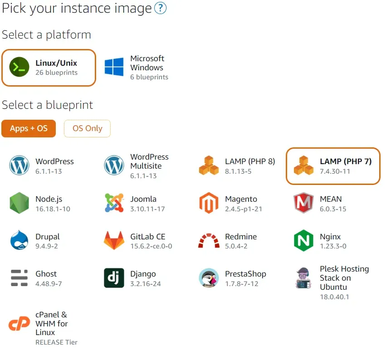386x355 pixels.
Task: Click version text 4.48.9-7
Action: click(x=49, y=284)
